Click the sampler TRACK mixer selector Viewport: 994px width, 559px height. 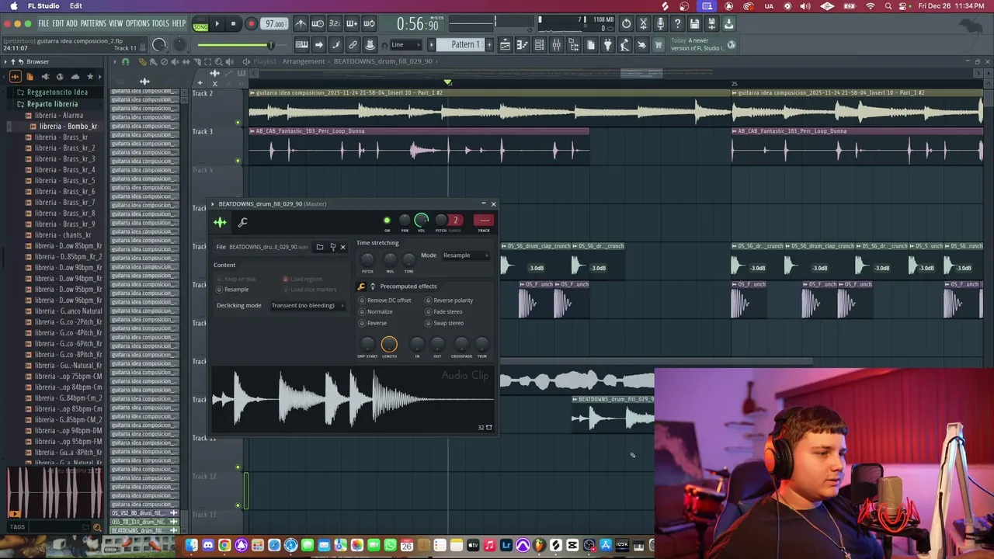[x=484, y=220]
